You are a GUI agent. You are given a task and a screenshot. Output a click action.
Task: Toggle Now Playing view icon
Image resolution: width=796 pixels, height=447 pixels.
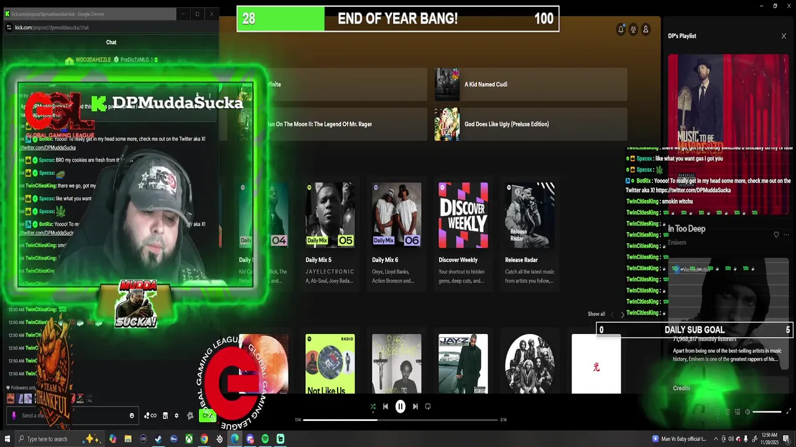718,412
